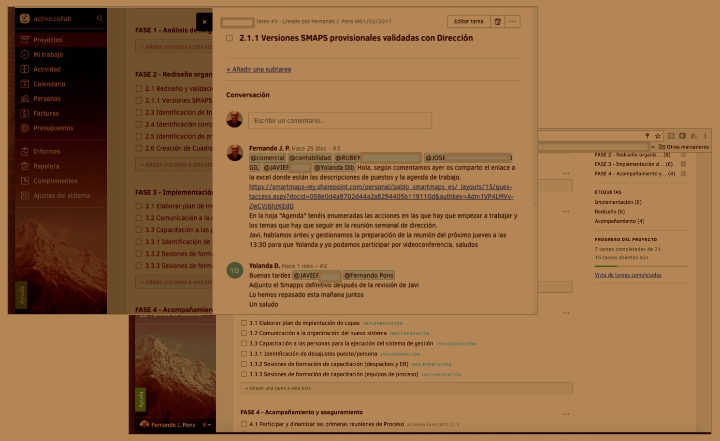Image resolution: width=720 pixels, height=441 pixels.
Task: Check 3.2 Comunicación a la organización task
Action: (x=244, y=333)
